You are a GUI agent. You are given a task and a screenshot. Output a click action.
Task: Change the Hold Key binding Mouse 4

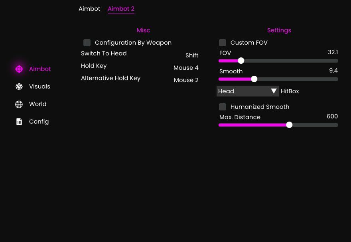(x=186, y=67)
